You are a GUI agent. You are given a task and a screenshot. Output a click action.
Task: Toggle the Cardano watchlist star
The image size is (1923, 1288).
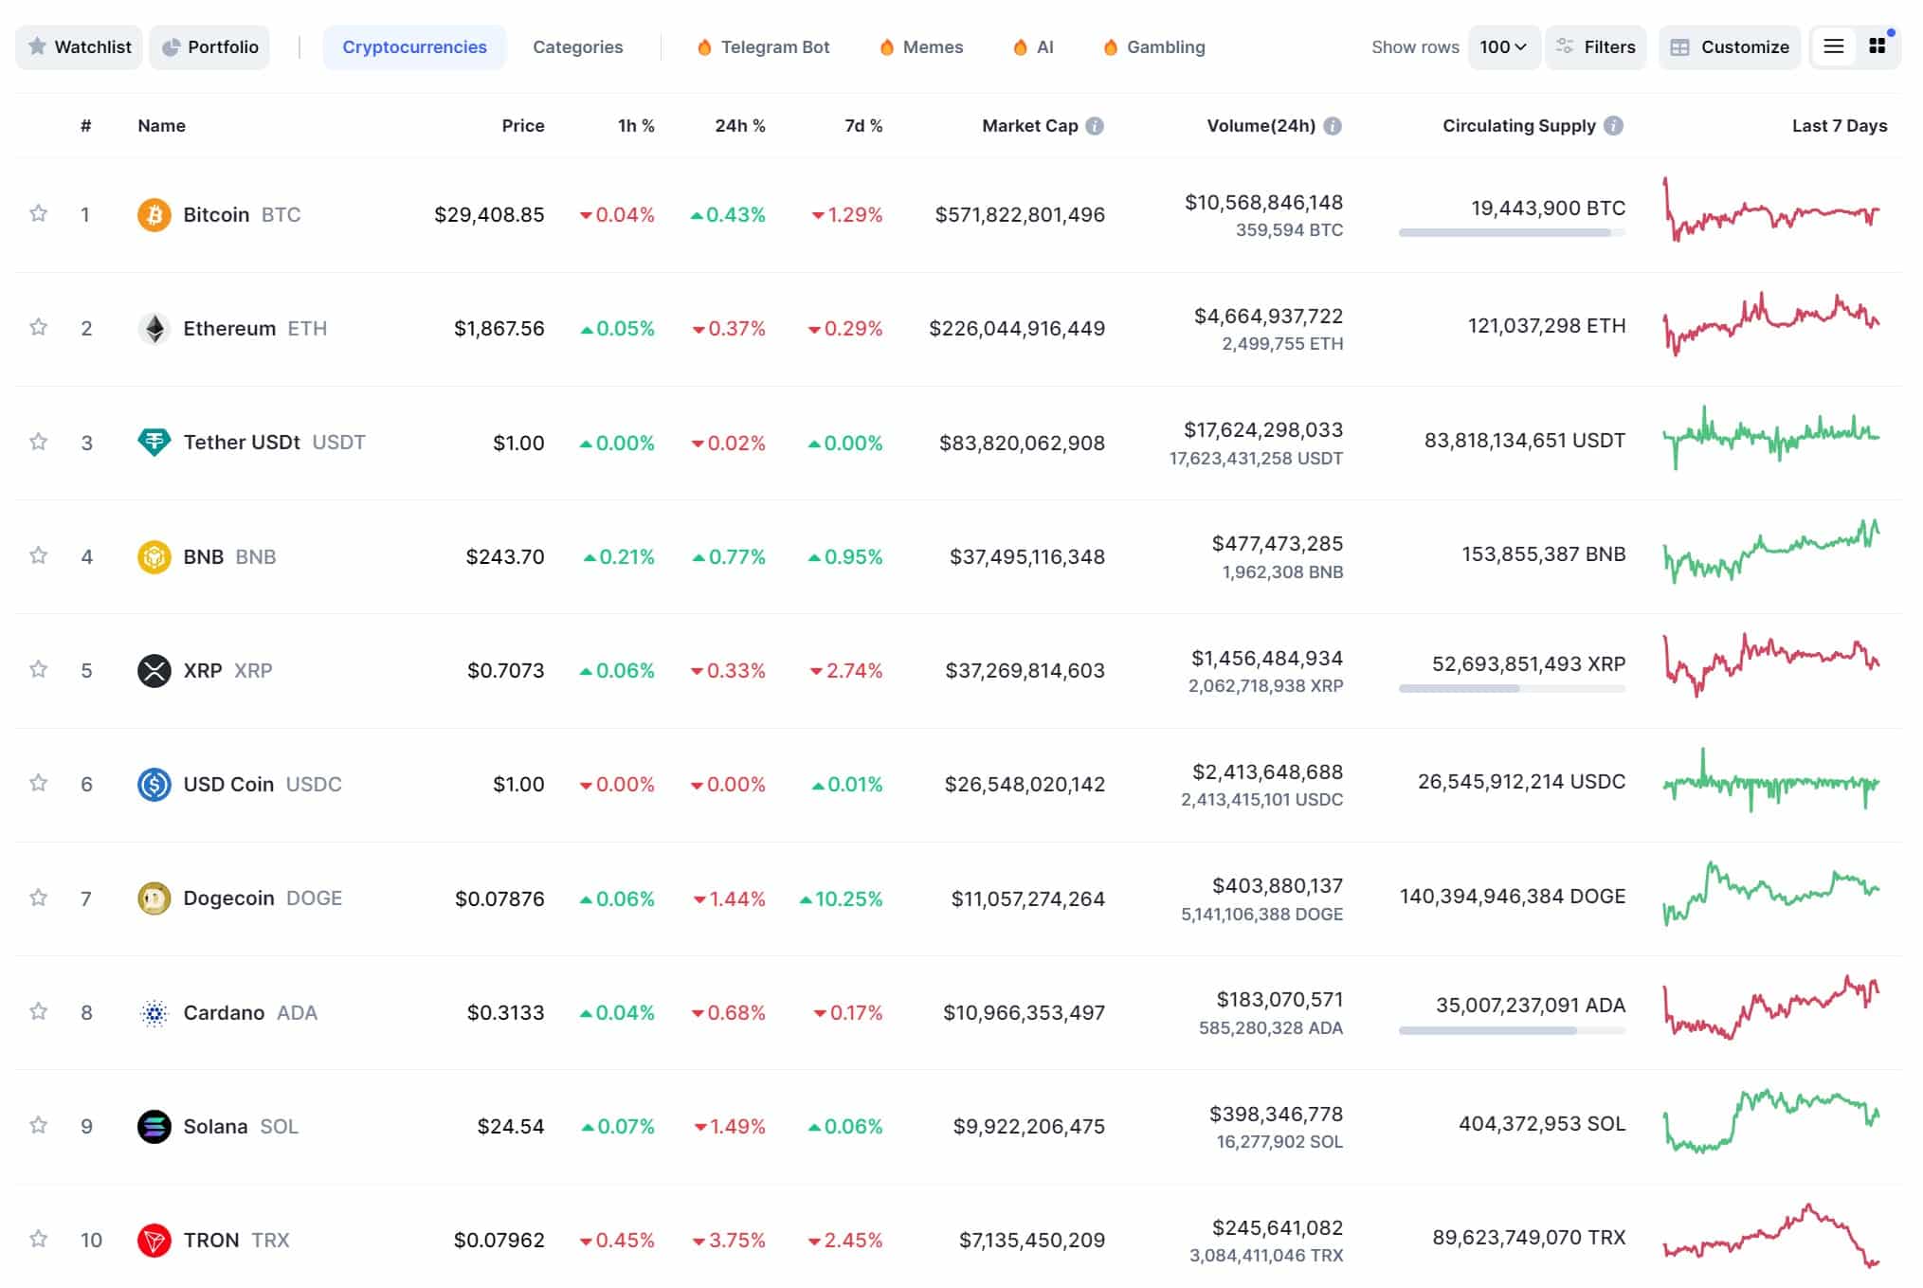[x=39, y=1011]
